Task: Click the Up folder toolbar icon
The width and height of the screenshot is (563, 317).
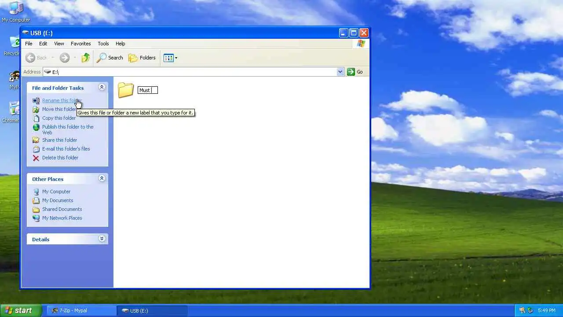Action: tap(86, 58)
